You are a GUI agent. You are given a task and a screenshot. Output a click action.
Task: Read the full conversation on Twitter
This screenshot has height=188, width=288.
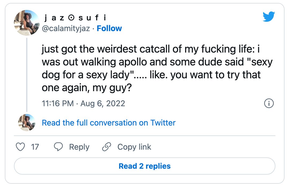(109, 123)
